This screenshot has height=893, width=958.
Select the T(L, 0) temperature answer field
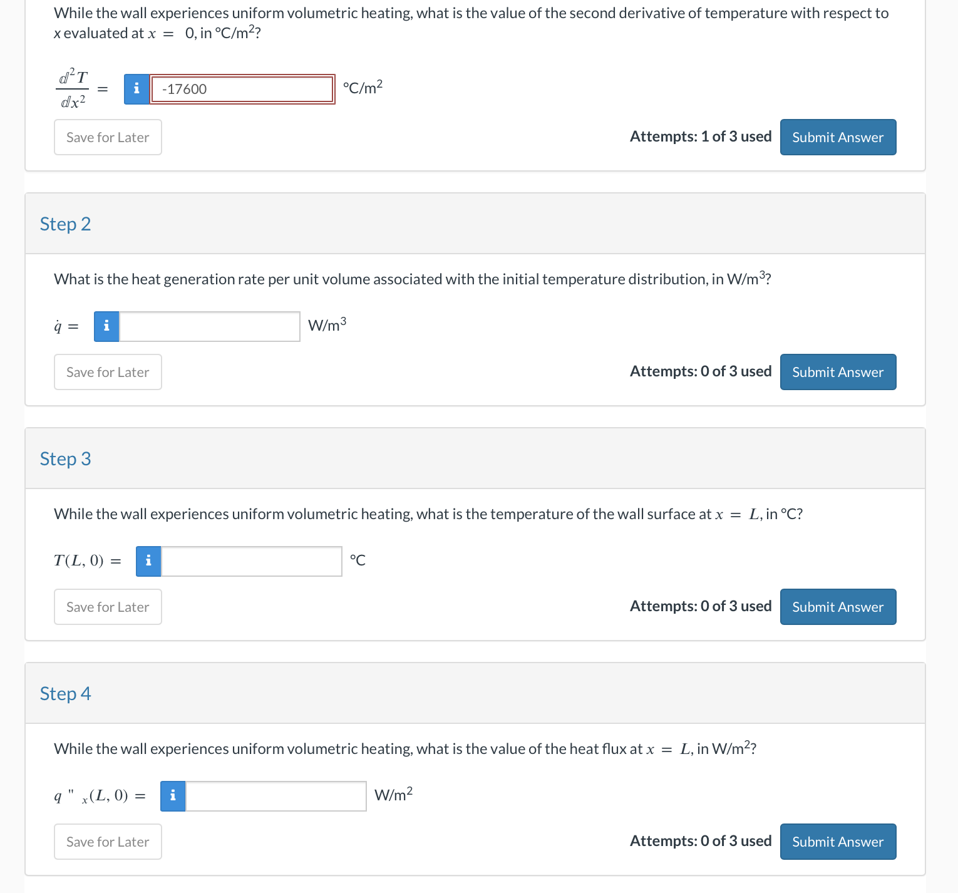(252, 561)
